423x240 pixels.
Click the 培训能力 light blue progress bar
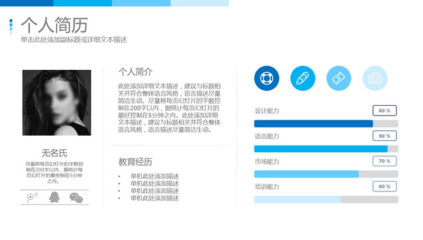[298, 199]
